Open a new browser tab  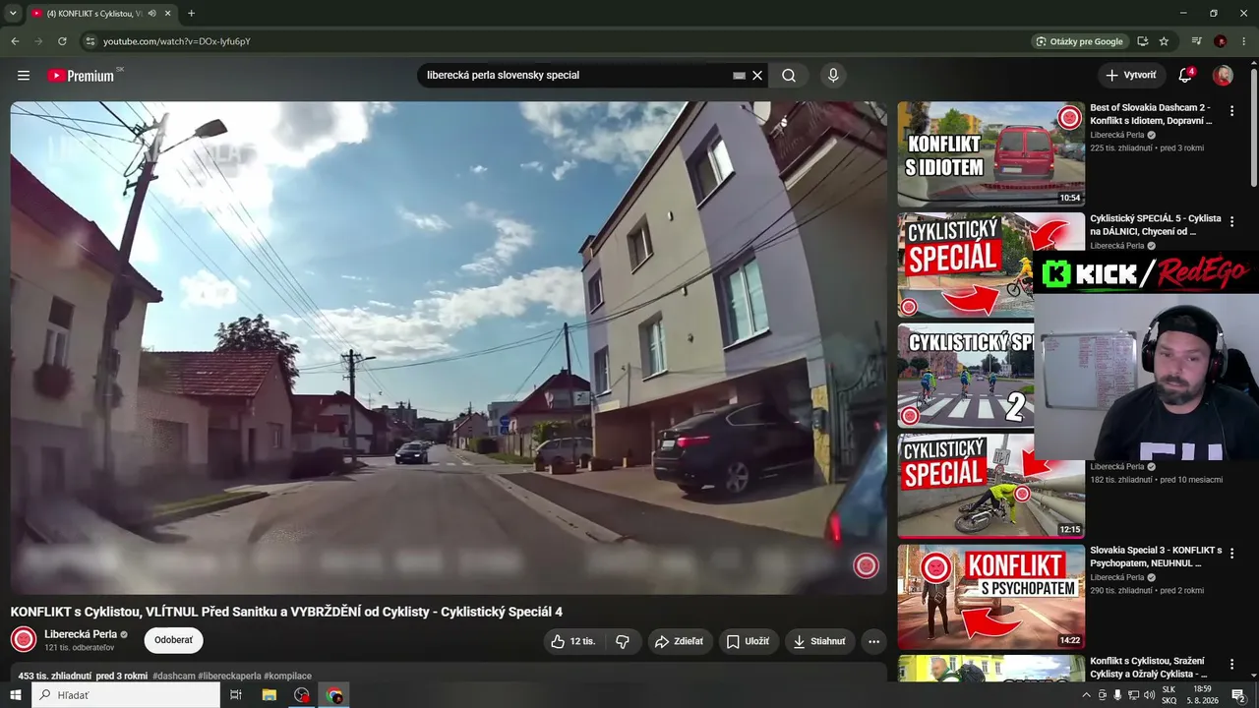pos(191,14)
